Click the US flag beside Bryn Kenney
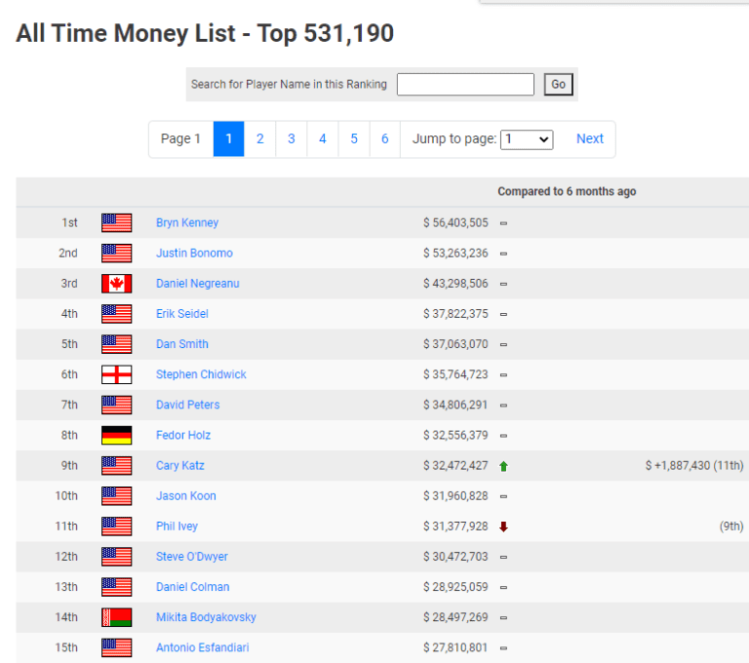The width and height of the screenshot is (749, 663). click(116, 223)
